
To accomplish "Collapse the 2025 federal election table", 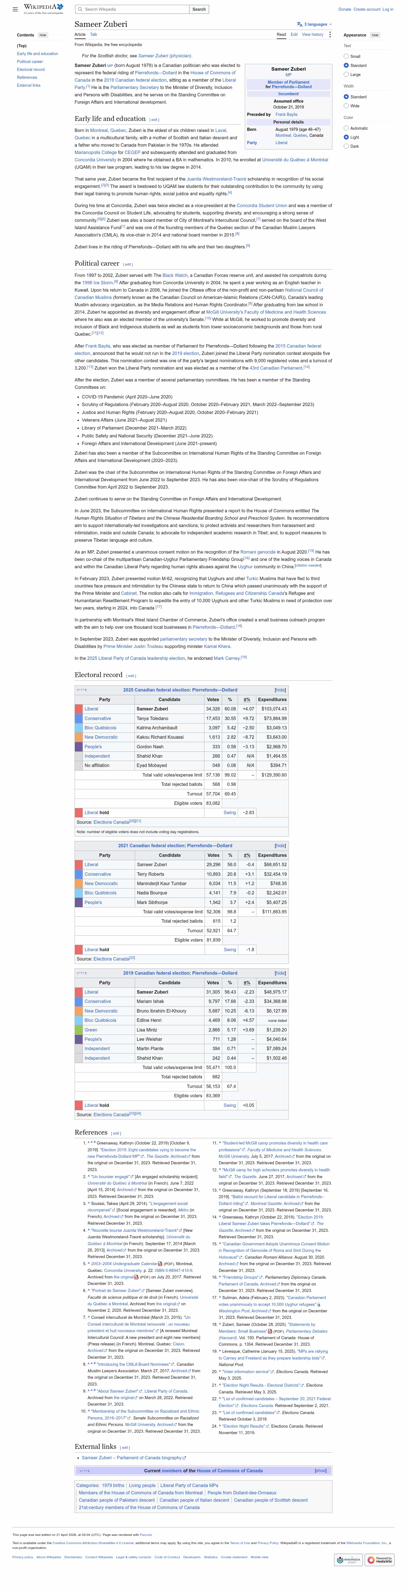I will pos(280,690).
